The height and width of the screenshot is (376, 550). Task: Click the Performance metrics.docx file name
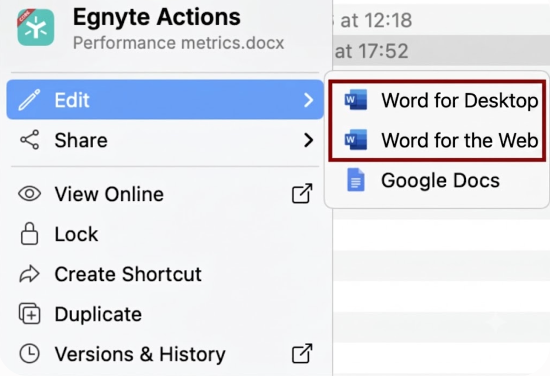tap(178, 43)
